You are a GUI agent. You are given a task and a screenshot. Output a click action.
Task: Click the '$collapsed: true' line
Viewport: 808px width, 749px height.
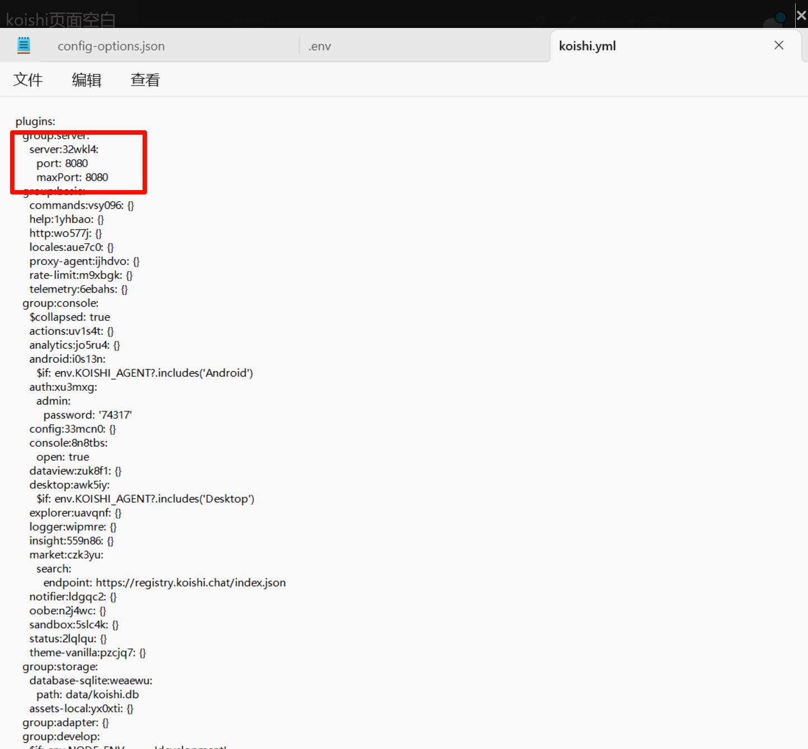(69, 317)
